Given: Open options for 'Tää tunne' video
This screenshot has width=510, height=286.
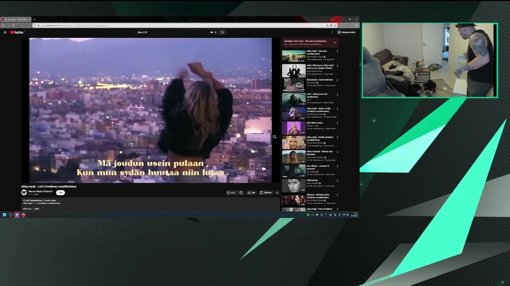Looking at the screenshot, I should click(337, 51).
